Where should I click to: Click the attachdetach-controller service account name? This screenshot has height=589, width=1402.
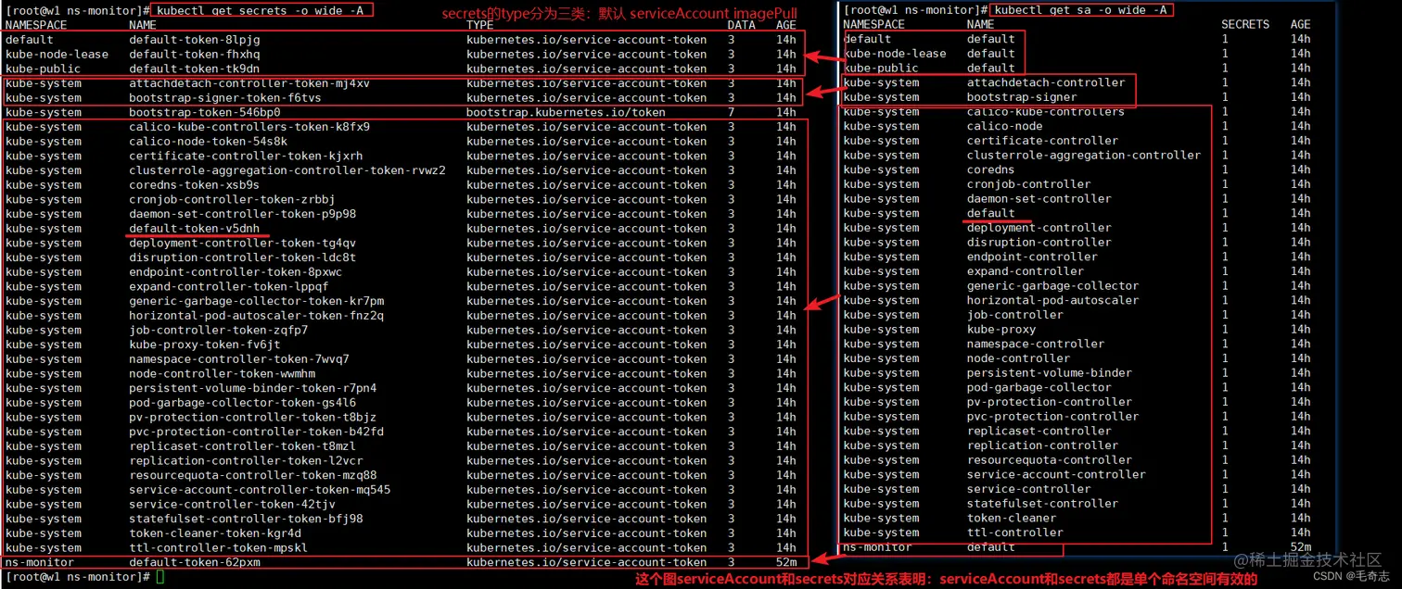(x=1046, y=82)
